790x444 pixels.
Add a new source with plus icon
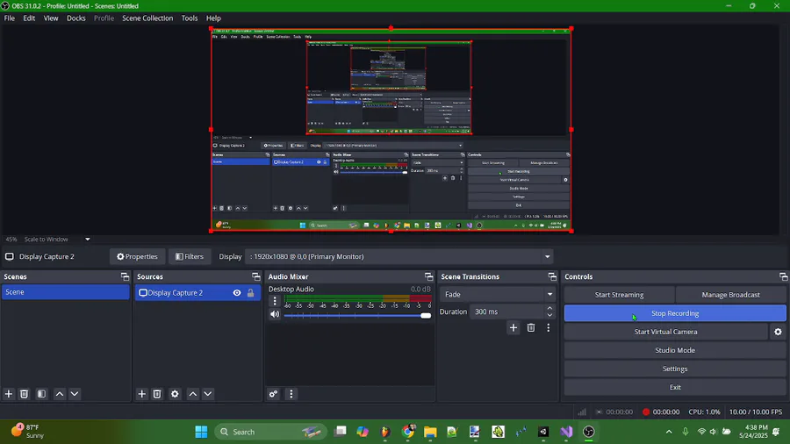(x=141, y=394)
